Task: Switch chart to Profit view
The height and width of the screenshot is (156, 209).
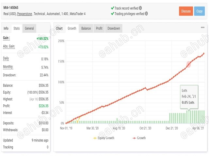Action: click(99, 28)
